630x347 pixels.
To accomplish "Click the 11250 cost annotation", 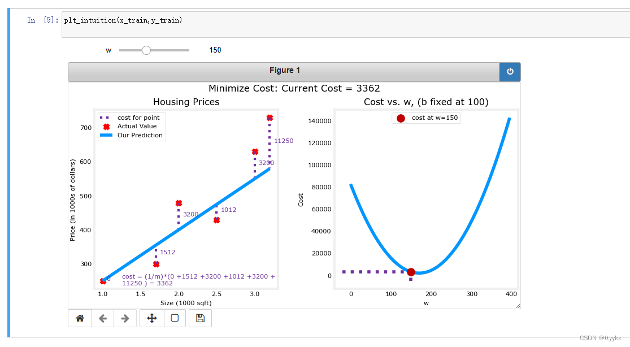I will tap(284, 141).
